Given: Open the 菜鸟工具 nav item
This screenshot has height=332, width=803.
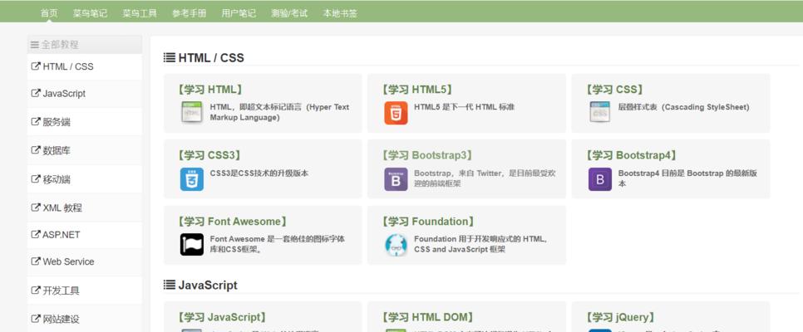Looking at the screenshot, I should coord(140,13).
